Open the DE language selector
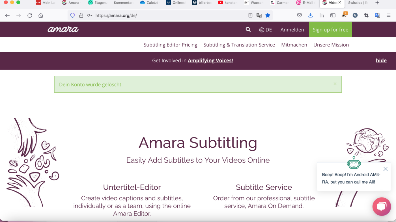Viewport: 396px width, 222px height. (266, 30)
